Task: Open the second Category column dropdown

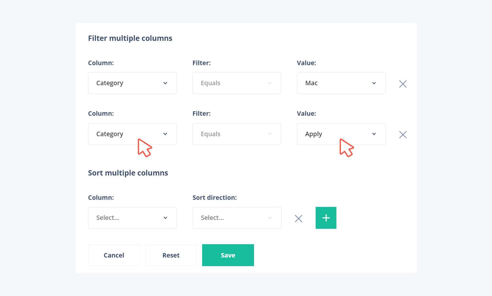Action: 132,134
